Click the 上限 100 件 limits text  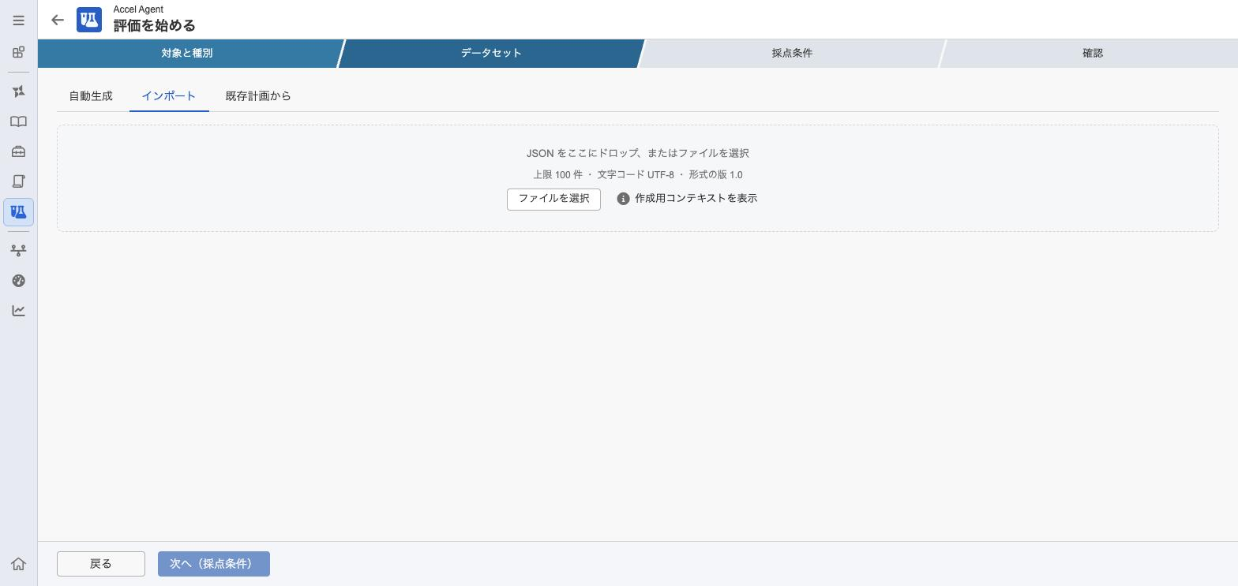click(638, 174)
